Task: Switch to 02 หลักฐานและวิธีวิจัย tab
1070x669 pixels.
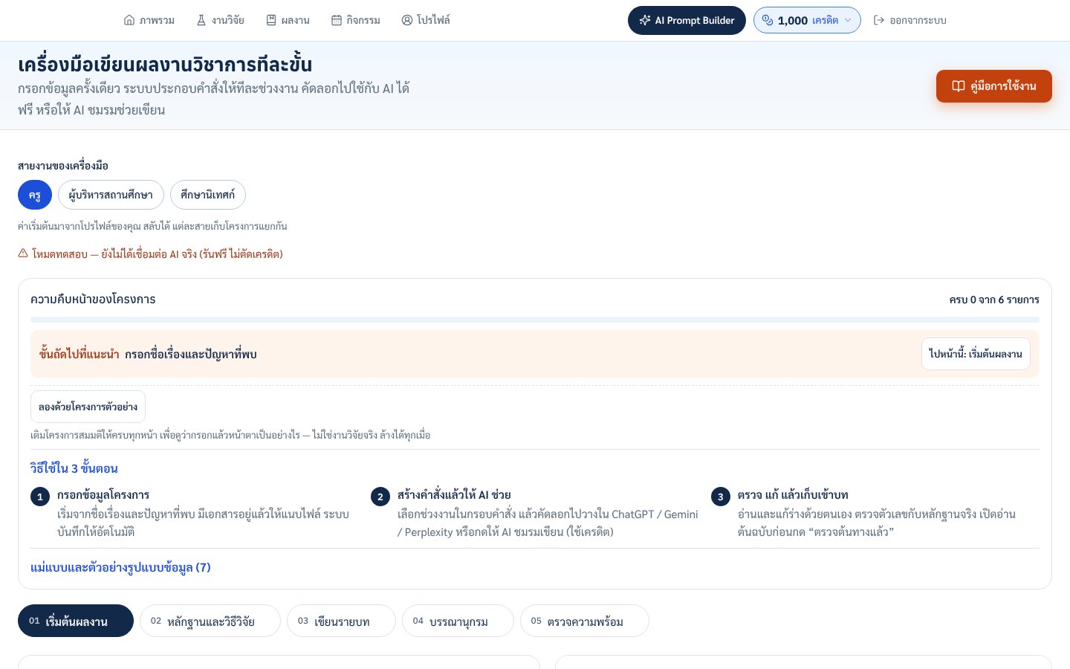Action: coord(210,621)
